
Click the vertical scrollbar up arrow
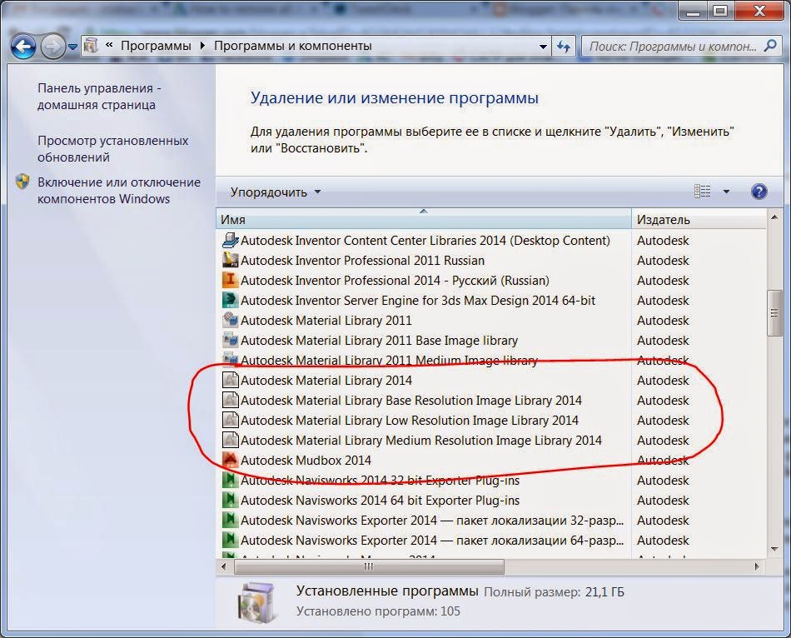point(774,217)
